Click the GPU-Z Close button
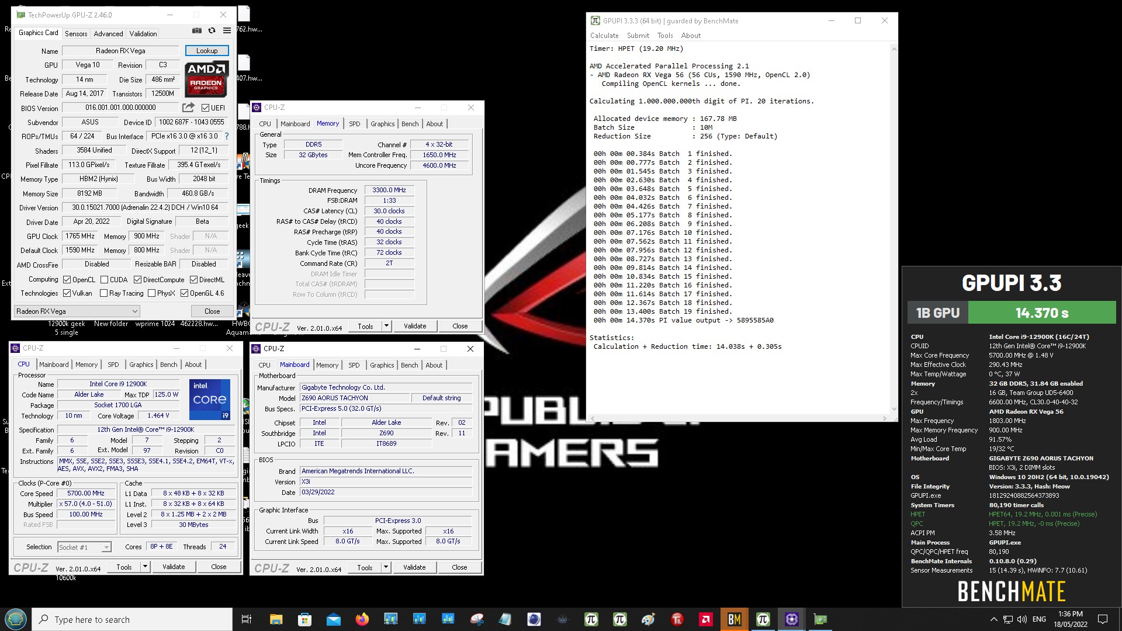Screen dimensions: 1122x631 coord(212,311)
